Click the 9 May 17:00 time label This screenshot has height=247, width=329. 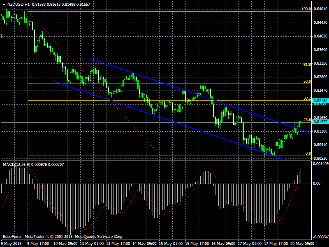point(38,244)
